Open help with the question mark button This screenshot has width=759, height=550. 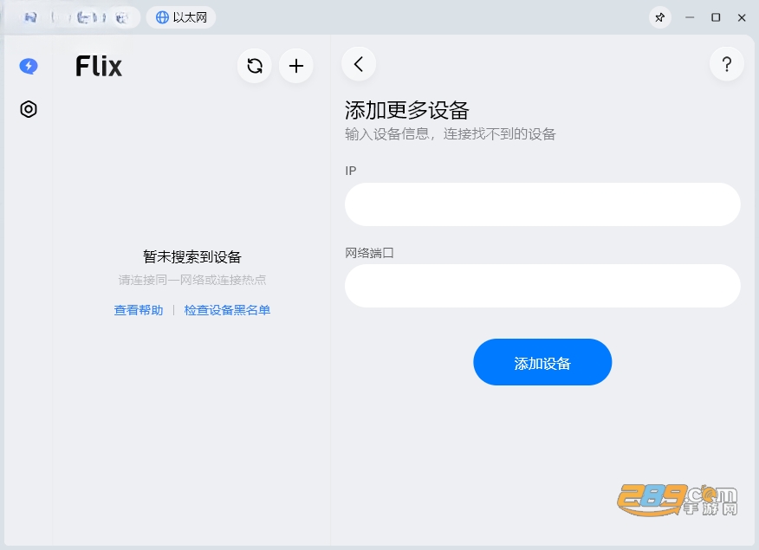pos(727,64)
